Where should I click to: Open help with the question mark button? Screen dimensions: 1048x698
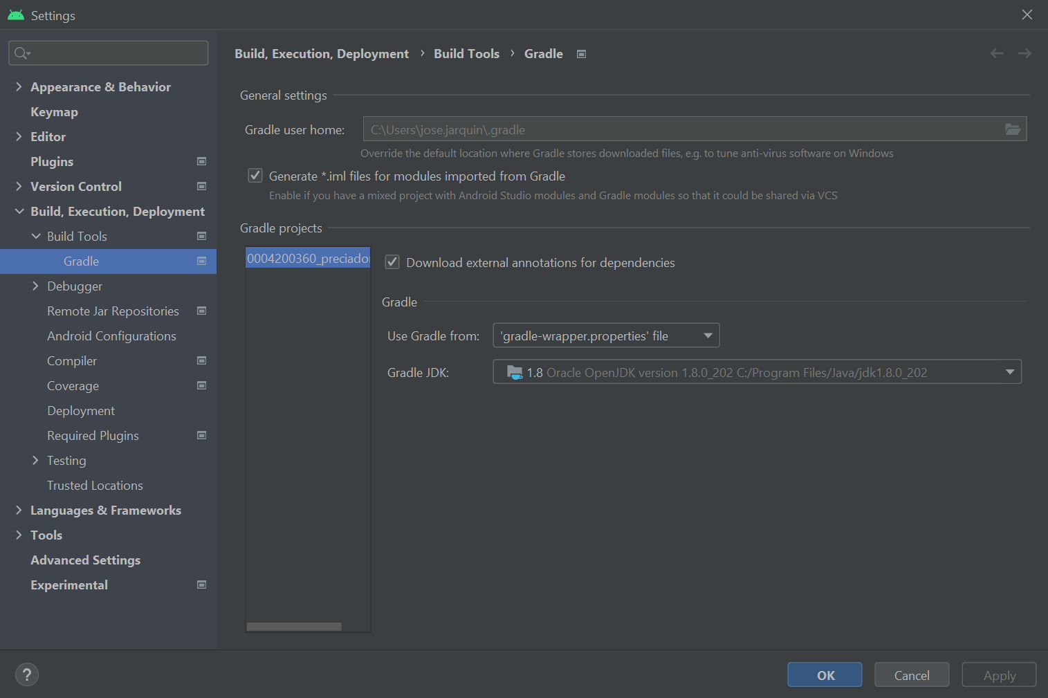tap(27, 674)
